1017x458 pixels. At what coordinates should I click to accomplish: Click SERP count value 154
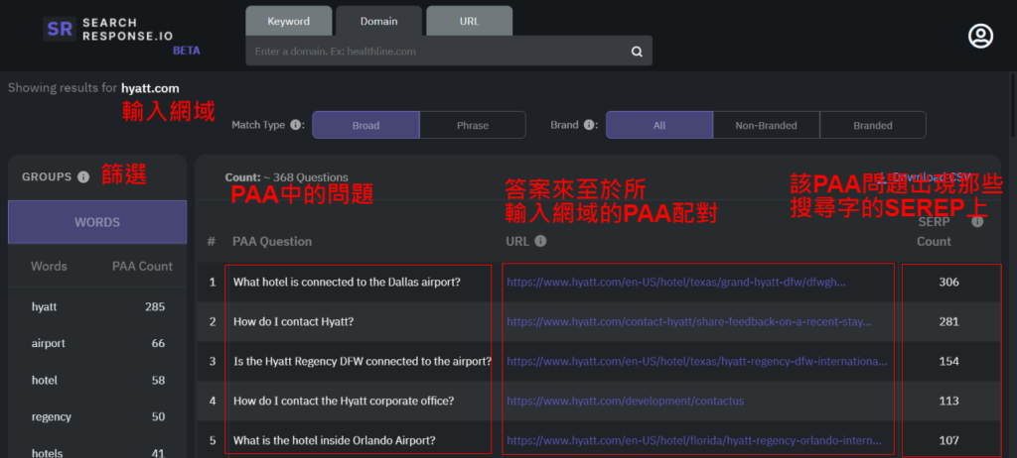click(x=948, y=362)
